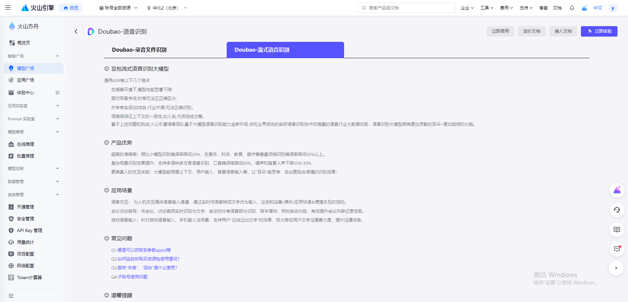Image resolution: width=628 pixels, height=302 pixels.
Task: Open 网络配置 in the sidebar
Action: click(x=34, y=266)
